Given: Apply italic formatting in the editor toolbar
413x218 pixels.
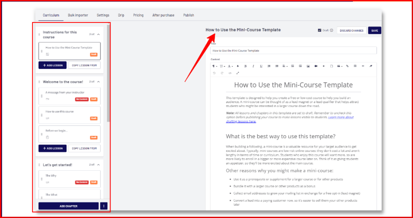Looking at the screenshot, I should click(253, 66).
